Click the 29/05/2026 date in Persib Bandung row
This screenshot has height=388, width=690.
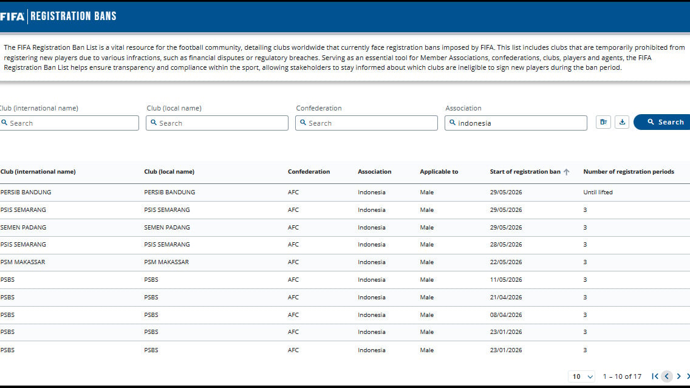(x=505, y=192)
